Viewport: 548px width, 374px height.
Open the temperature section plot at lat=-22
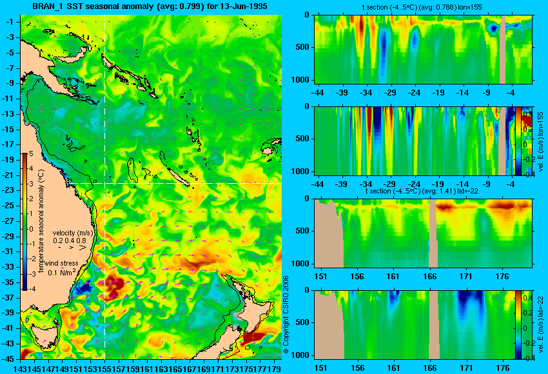(423, 233)
